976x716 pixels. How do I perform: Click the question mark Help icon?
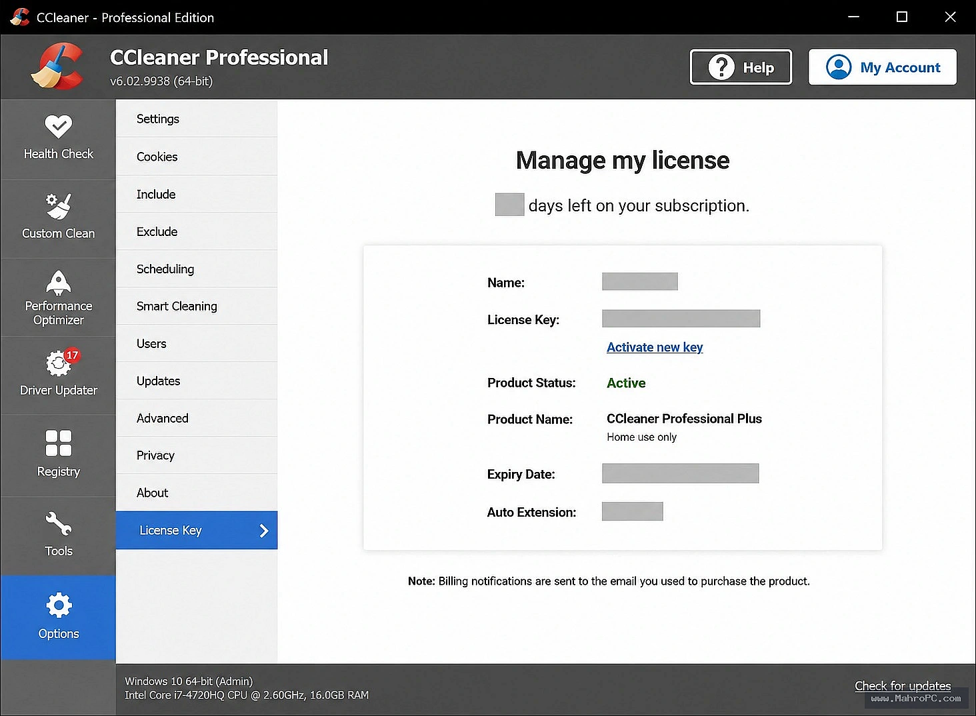(721, 67)
